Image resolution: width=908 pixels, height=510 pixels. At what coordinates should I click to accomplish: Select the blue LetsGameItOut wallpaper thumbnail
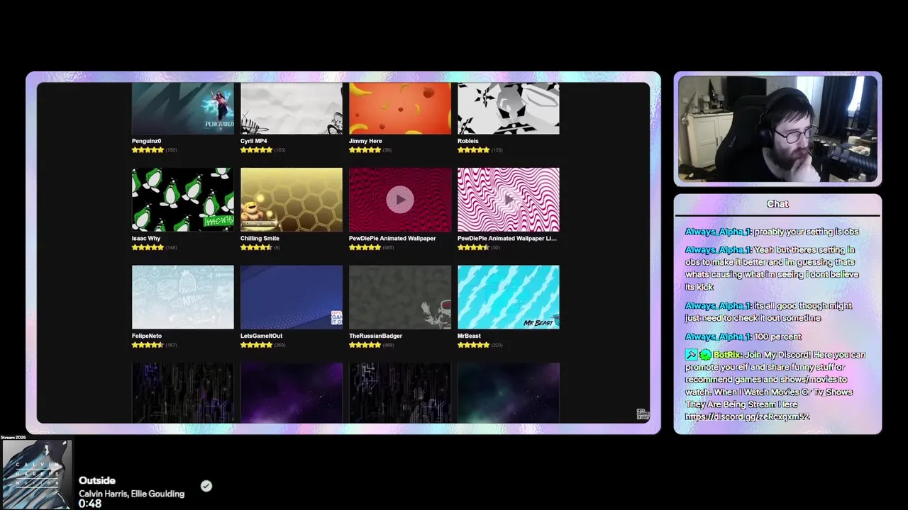(x=291, y=297)
